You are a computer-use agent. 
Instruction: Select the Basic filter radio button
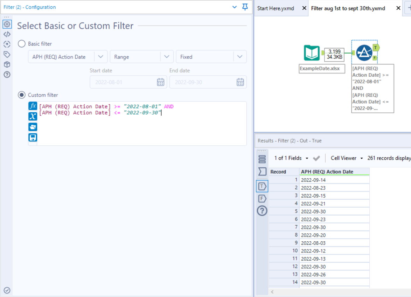(21, 43)
